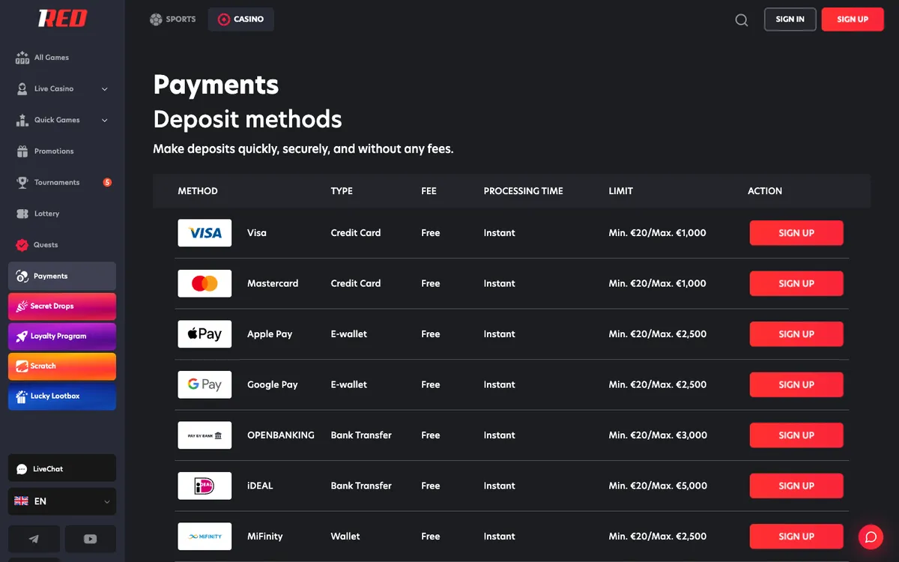
Task: Click the Payments coins icon
Action: pos(22,276)
